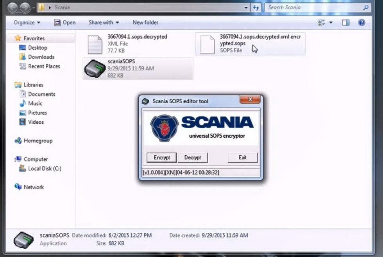Screen dimensions: 383x257
Task: Click the Size 682 KB value in details pane
Action: (x=116, y=243)
